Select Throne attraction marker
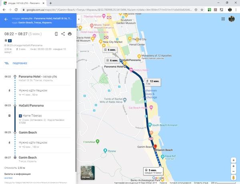Viewport: 240px width, 184px height. click(105, 150)
